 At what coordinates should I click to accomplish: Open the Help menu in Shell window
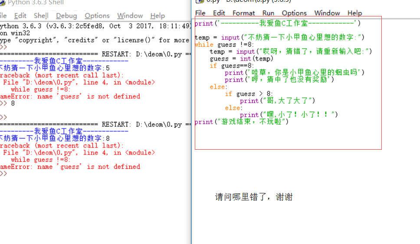click(x=157, y=16)
